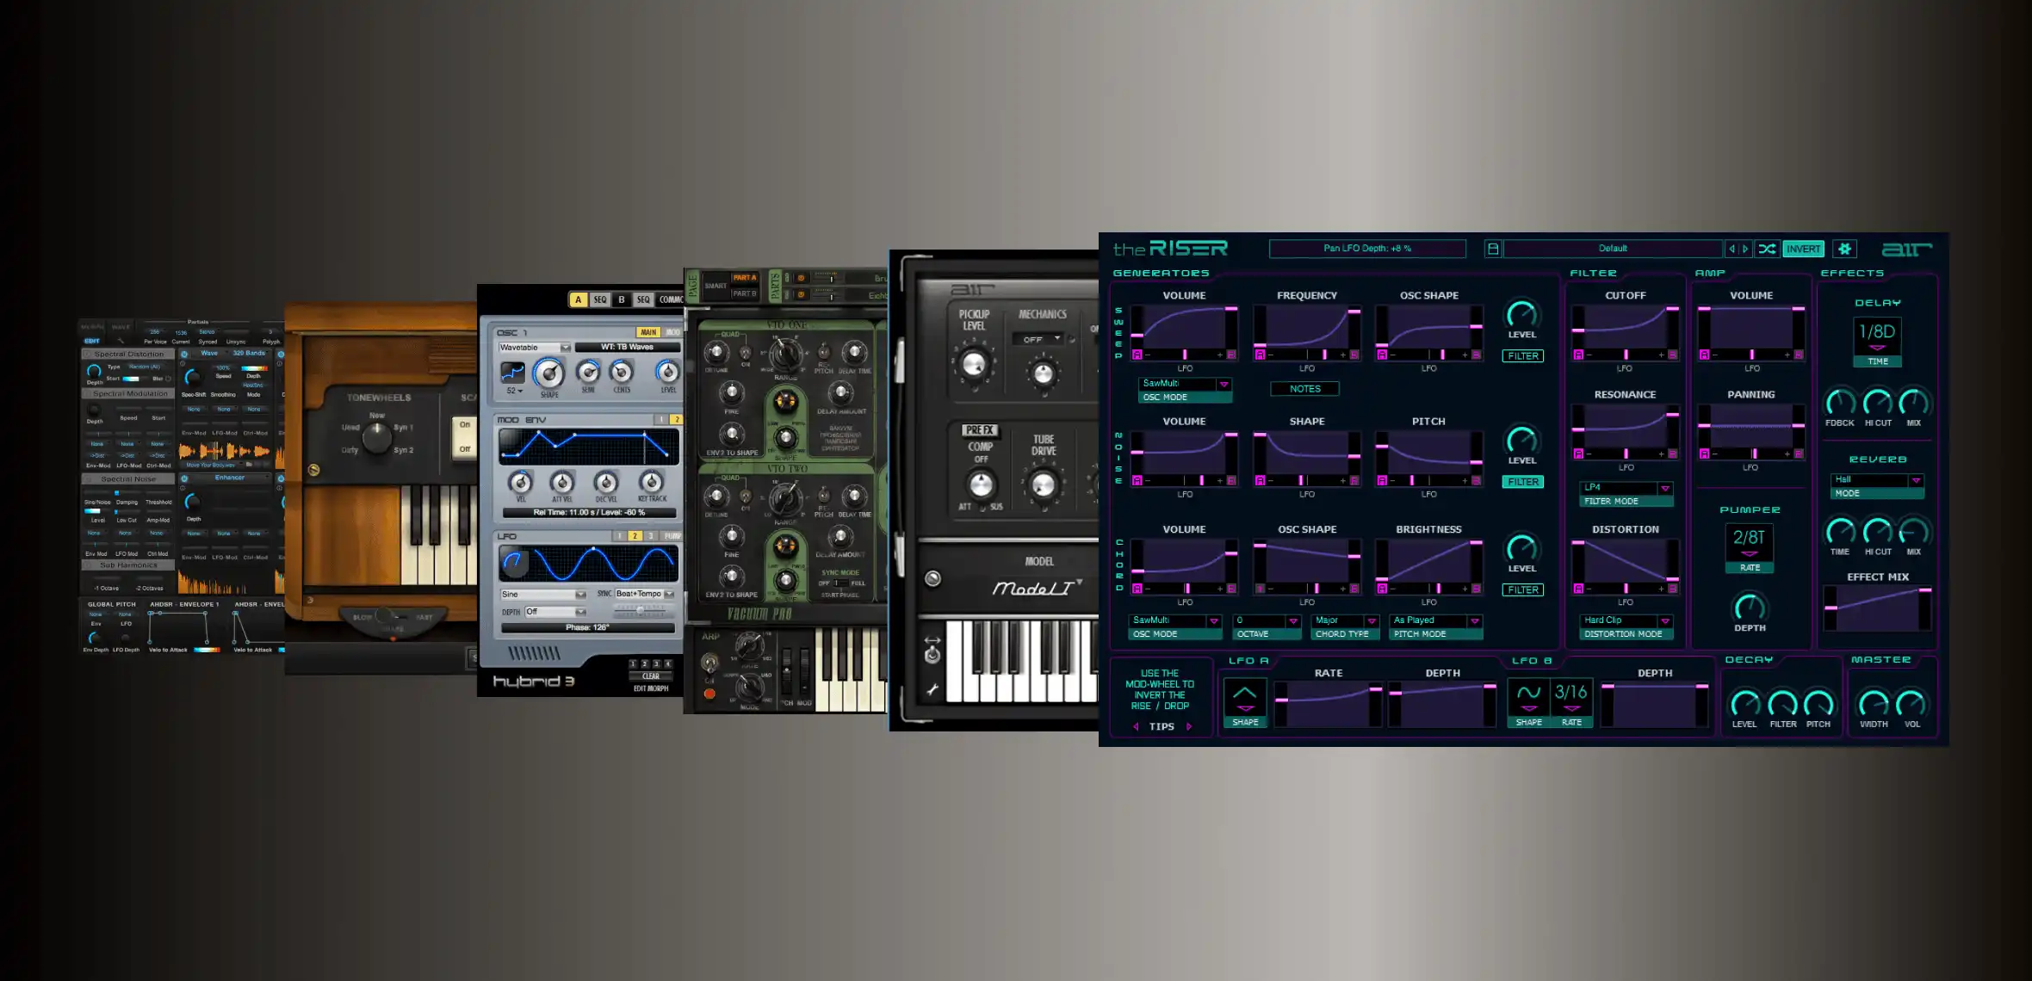Click the wrench icon on the electric piano
Image resolution: width=2032 pixels, height=981 pixels.
point(932,689)
